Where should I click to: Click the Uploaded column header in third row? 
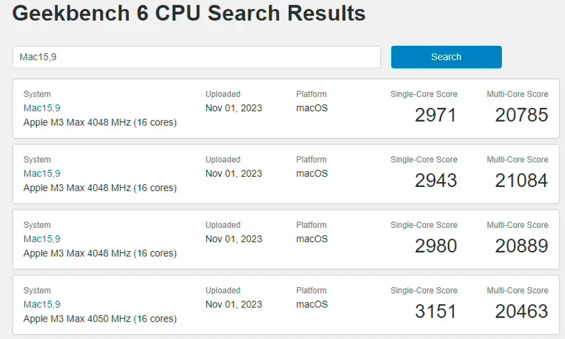[x=222, y=225]
